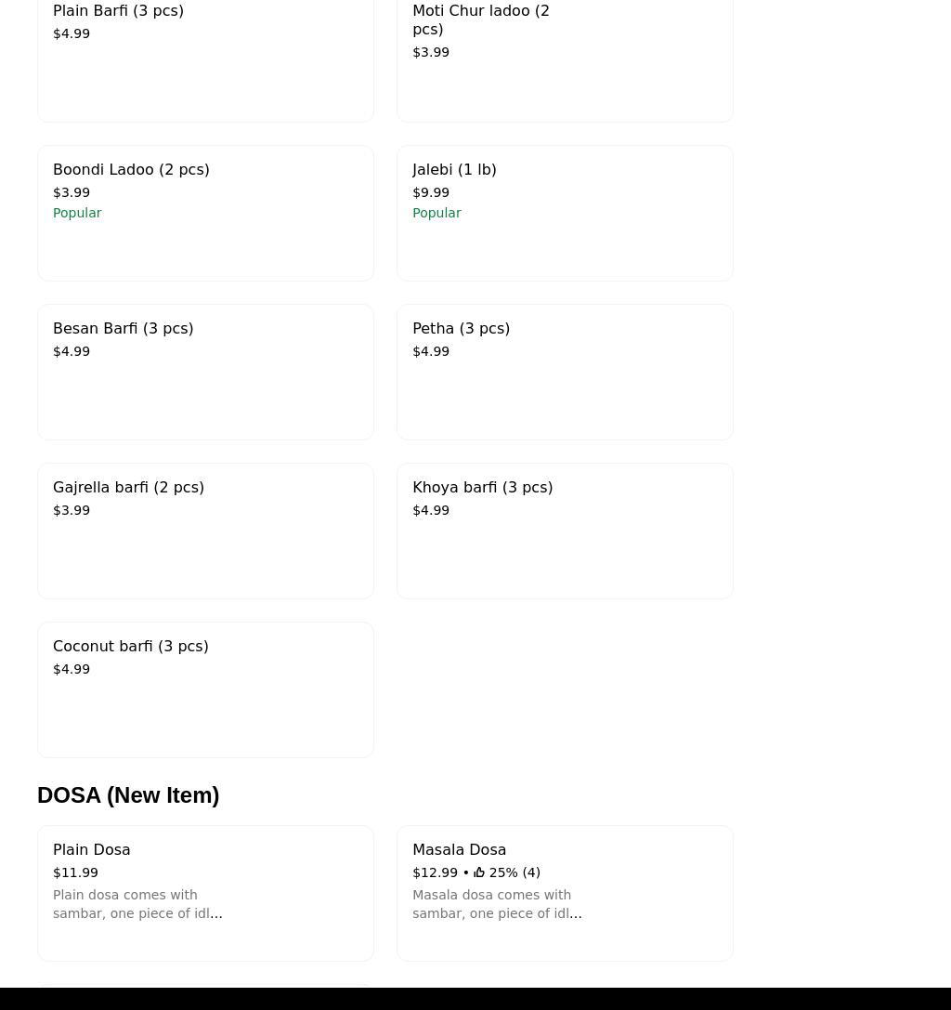
Task: Click the Popular tag under Boondi Ladoo
Action: pyautogui.click(x=77, y=213)
